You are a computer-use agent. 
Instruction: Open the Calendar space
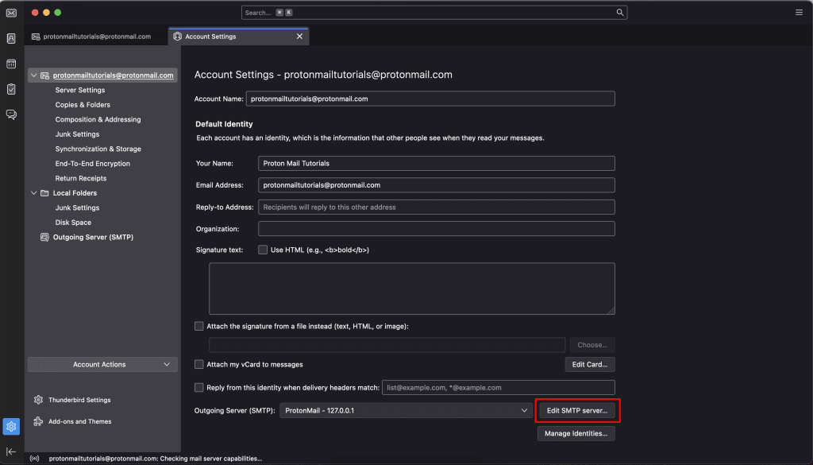(11, 64)
